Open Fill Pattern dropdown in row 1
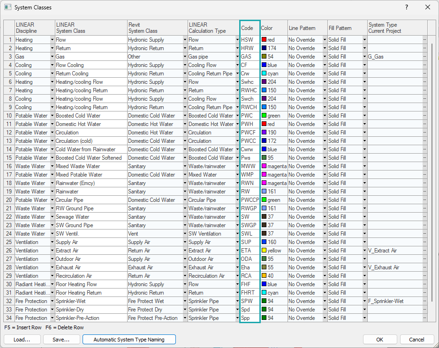 [364, 40]
